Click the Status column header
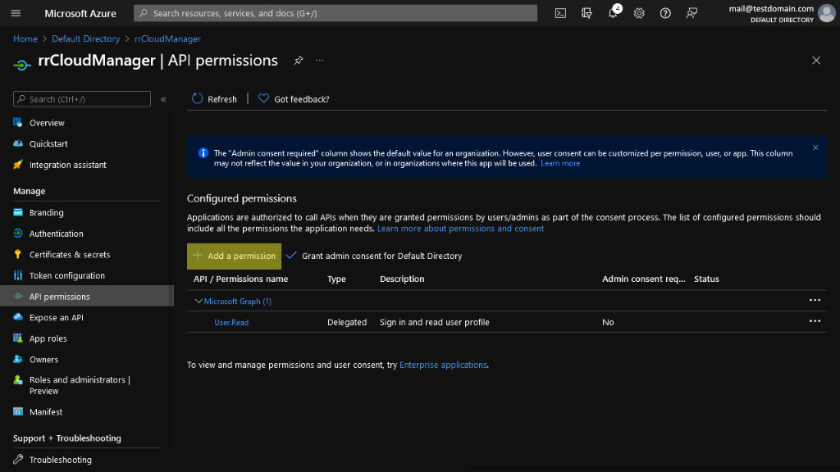The height and width of the screenshot is (472, 840). click(x=706, y=279)
